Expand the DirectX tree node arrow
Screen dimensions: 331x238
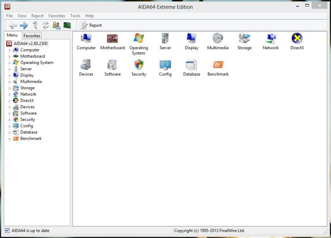9,101
